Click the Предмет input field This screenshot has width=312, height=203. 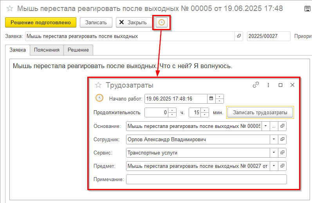pyautogui.click(x=198, y=166)
